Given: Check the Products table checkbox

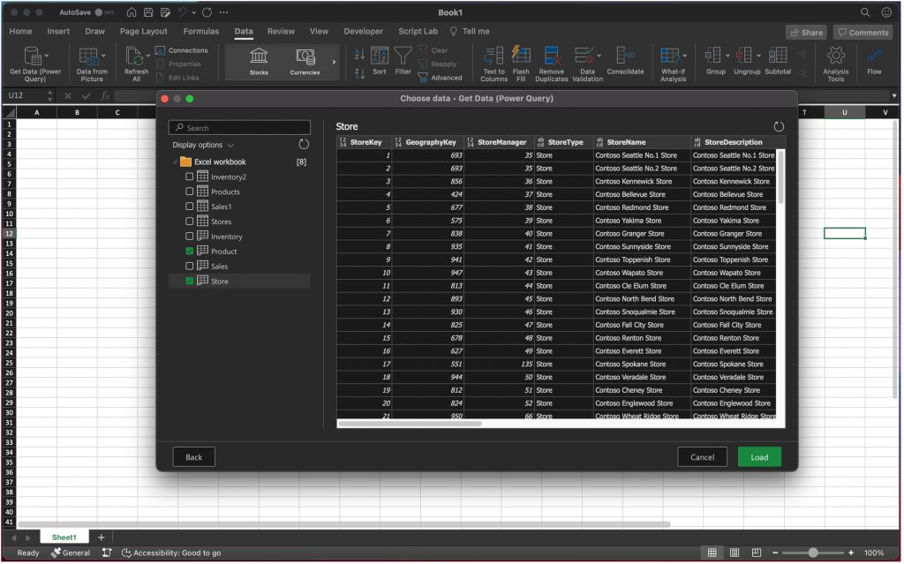Looking at the screenshot, I should [x=190, y=192].
